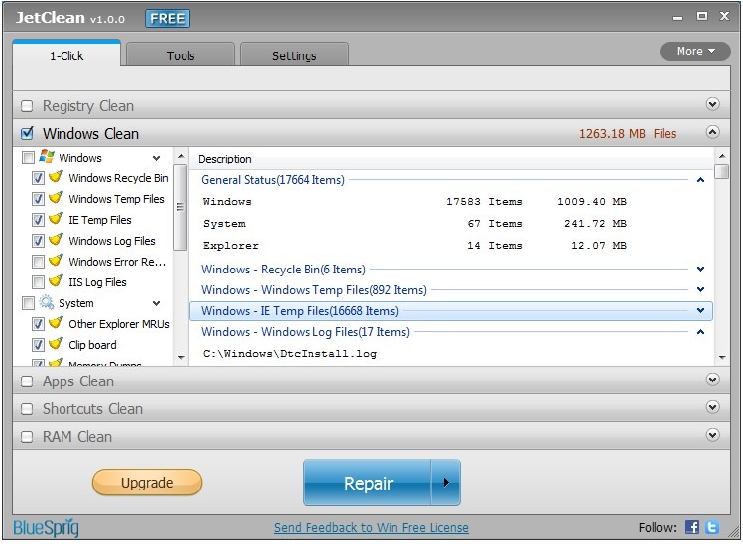Viewport: 743px width, 544px height.
Task: Toggle the Windows group checkbox in tree
Action: click(x=29, y=158)
